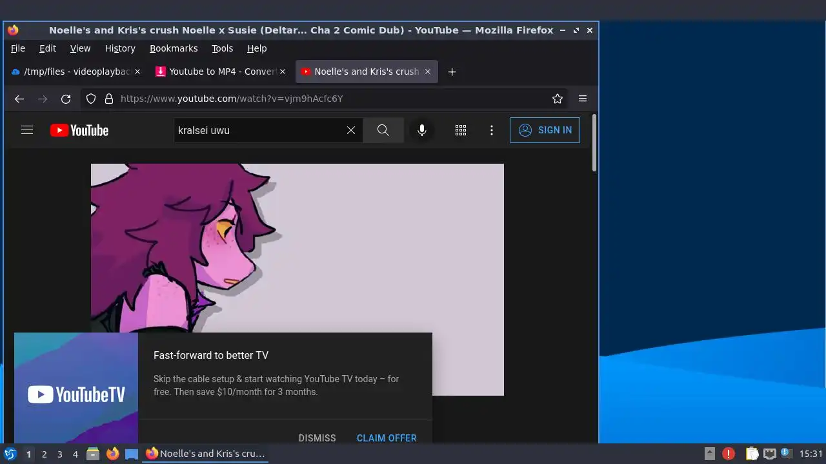Screen dimensions: 826x464
Task: Go to the YouTube home logo
Action: 79,130
